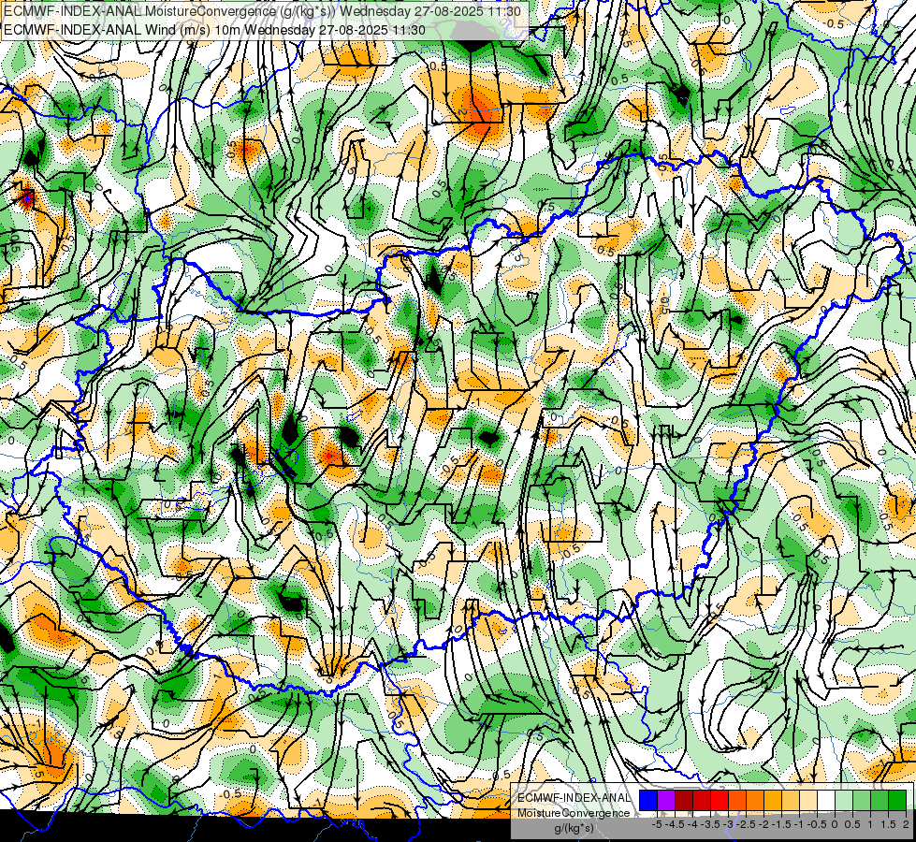Click the 2 tick label on the legend
The height and width of the screenshot is (842, 916).
pyautogui.click(x=906, y=824)
